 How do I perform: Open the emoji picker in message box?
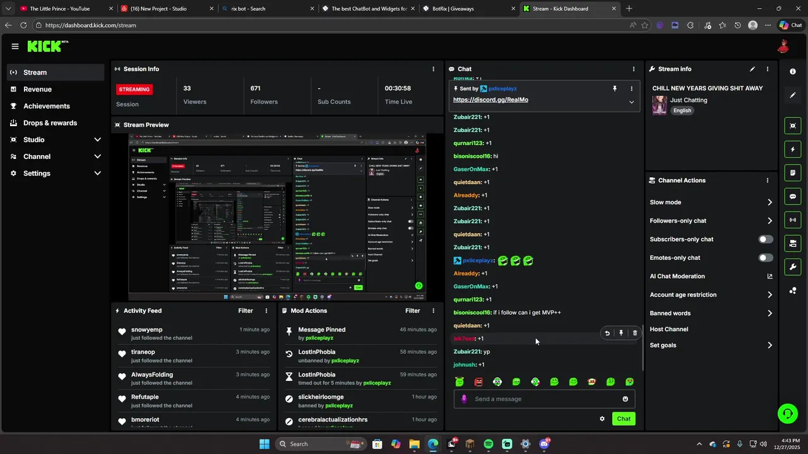(626, 399)
